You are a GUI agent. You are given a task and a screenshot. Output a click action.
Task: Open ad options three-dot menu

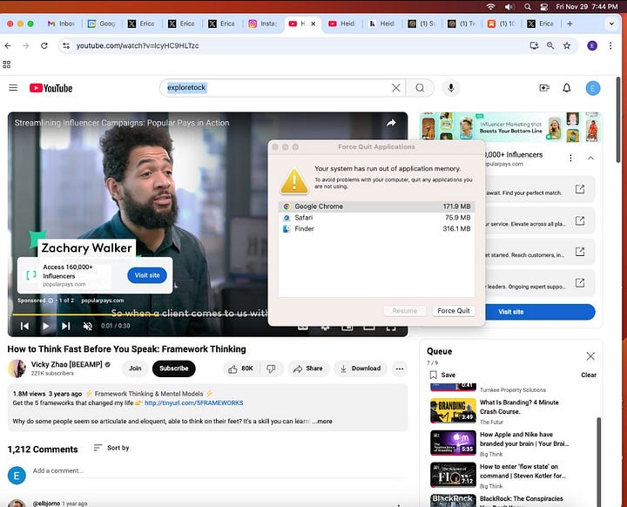[x=570, y=159]
